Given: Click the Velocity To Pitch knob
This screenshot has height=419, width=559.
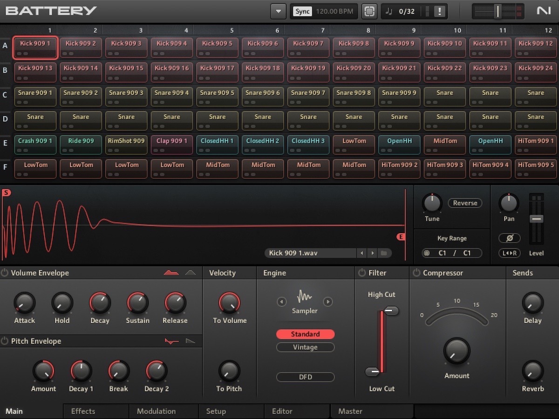Looking at the screenshot, I should tap(229, 371).
